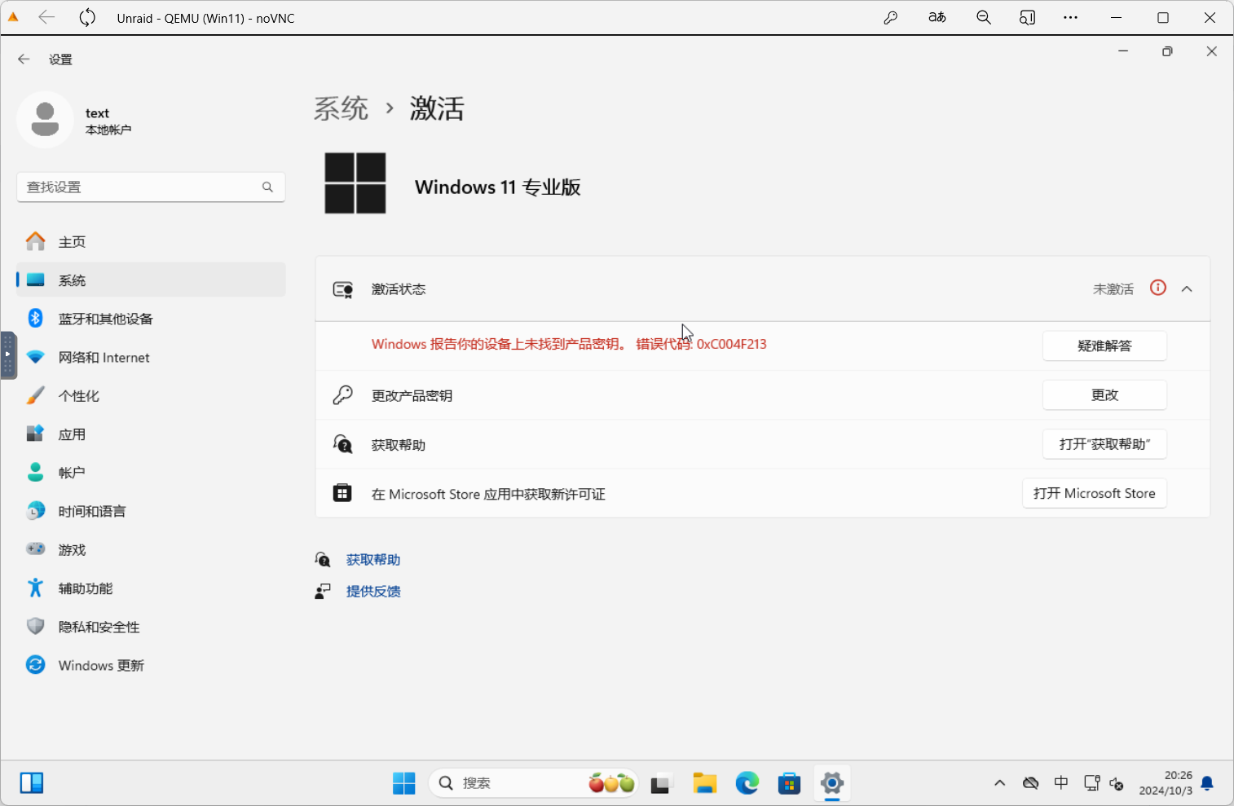Launch Microsoft Edge from the taskbar
Screen dimensions: 1234x806
(747, 783)
